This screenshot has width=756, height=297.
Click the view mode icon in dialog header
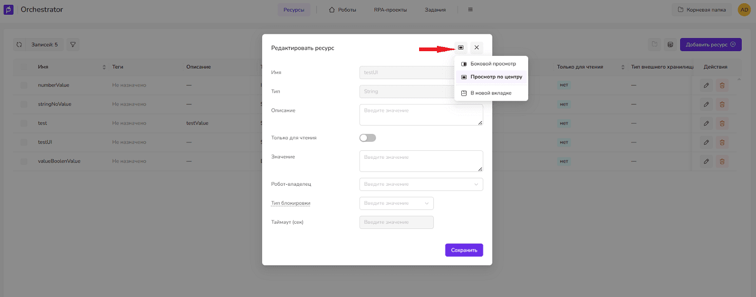coord(461,47)
